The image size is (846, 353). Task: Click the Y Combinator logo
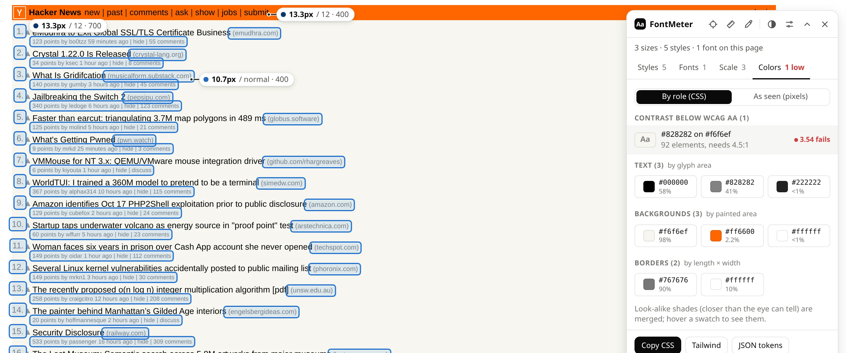19,13
